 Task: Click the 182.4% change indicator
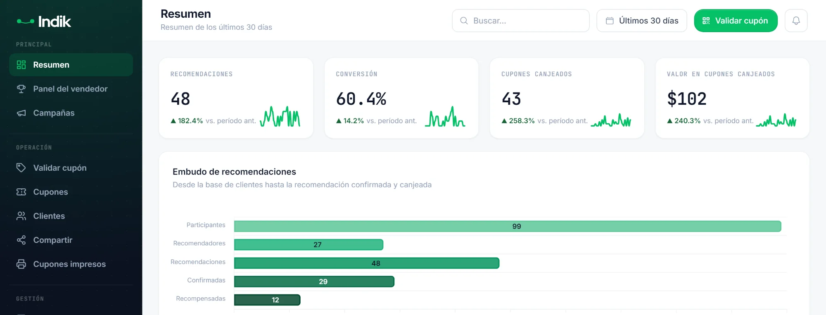[187, 121]
